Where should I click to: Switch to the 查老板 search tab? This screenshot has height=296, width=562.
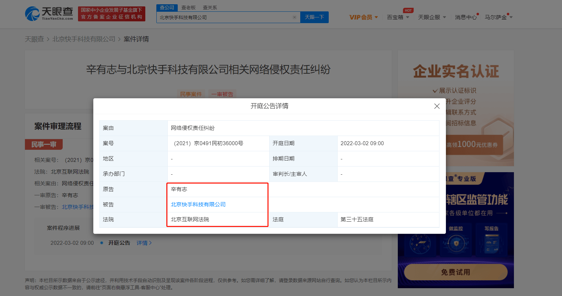188,7
